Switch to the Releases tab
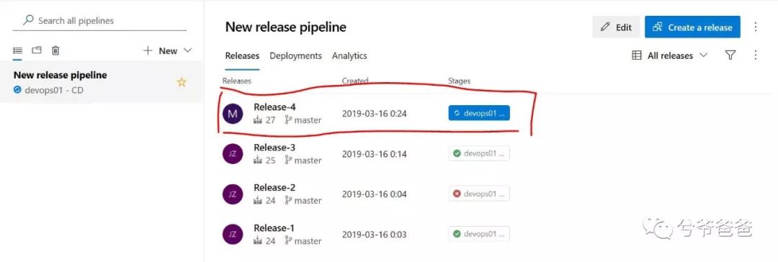This screenshot has width=778, height=262. tap(242, 56)
